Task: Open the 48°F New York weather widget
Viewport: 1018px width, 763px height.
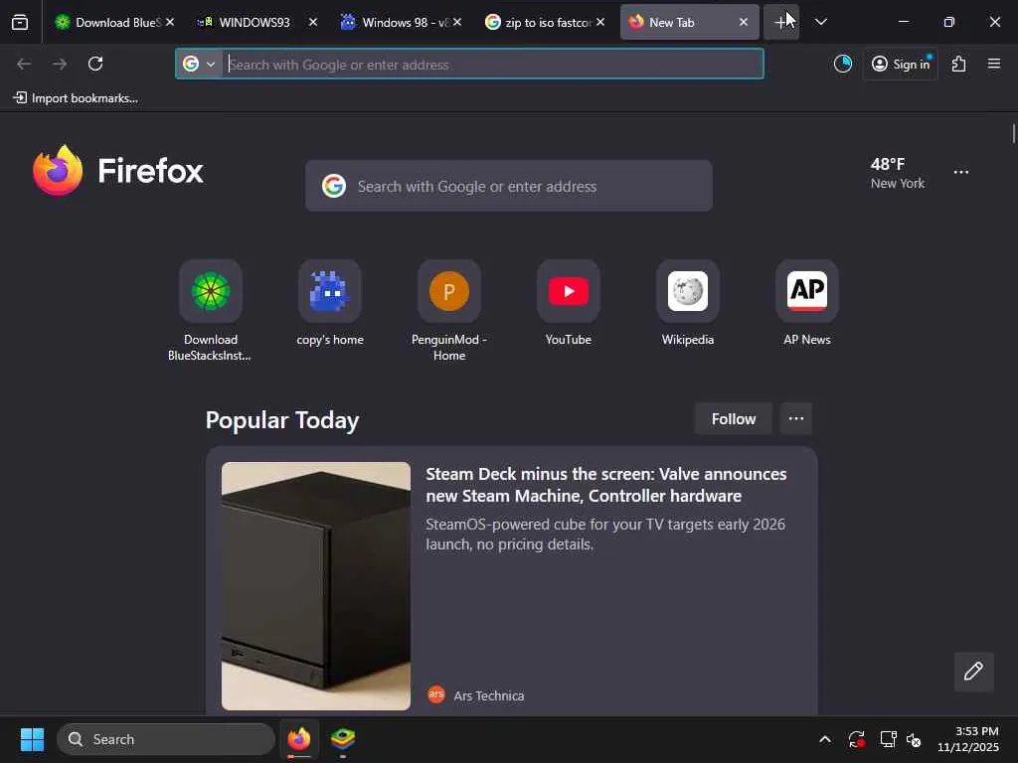Action: click(x=898, y=173)
